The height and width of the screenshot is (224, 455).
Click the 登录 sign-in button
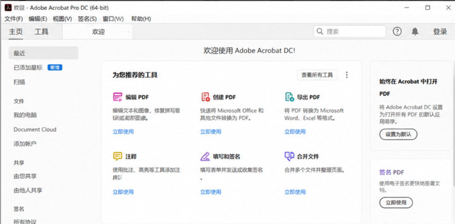pos(440,32)
